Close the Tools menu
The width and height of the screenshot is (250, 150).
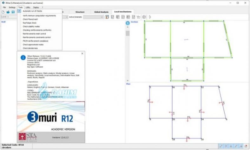tap(20, 7)
